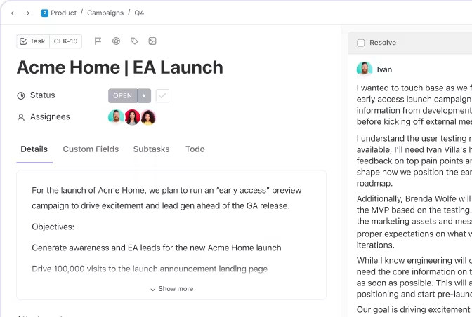Go back with the left arrow
The height and width of the screenshot is (317, 472).
point(13,13)
